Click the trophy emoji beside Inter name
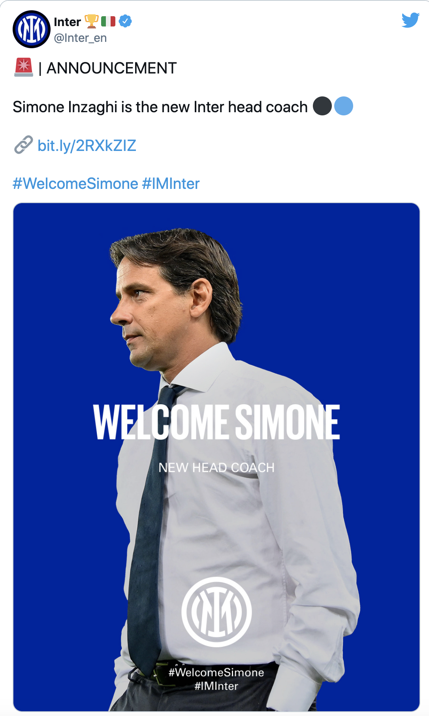The image size is (429, 716). pos(91,21)
